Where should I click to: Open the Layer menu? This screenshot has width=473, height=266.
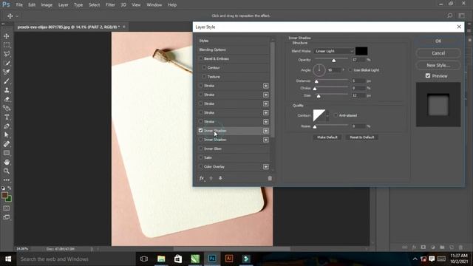[x=63, y=5]
